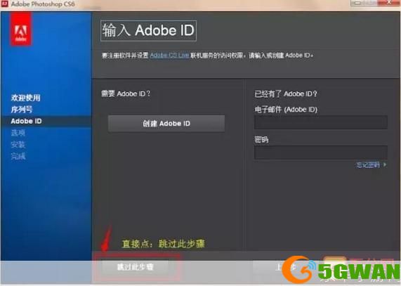Image resolution: width=401 pixels, height=286 pixels.
Task: Click the arrow beside 忘记密码
Action: pyautogui.click(x=385, y=165)
